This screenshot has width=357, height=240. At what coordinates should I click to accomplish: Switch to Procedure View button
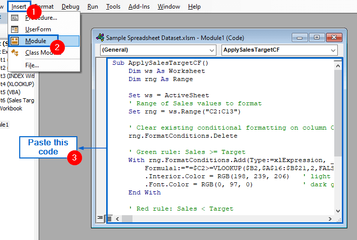click(101, 219)
